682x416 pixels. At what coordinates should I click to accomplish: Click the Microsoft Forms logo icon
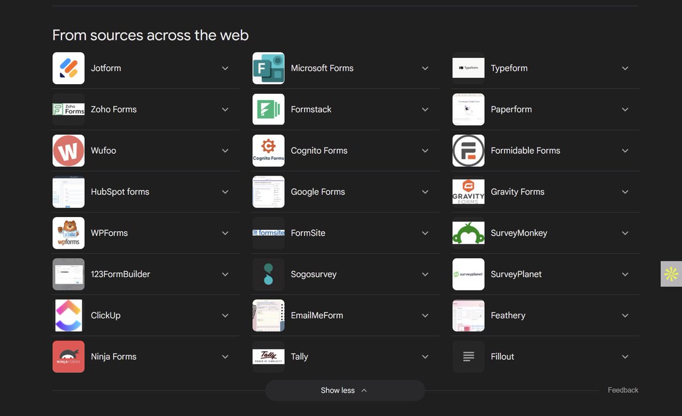[x=268, y=68]
